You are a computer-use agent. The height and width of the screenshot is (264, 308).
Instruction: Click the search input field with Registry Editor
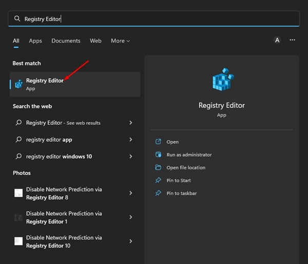(154, 18)
